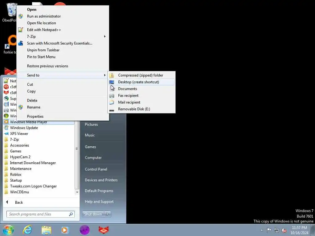
Task: Send to Fax recipient
Action: tap(142, 96)
